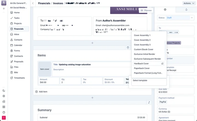The width and height of the screenshot is (197, 121).
Task: Switch to the droplet appearance tab
Action: point(186,10)
